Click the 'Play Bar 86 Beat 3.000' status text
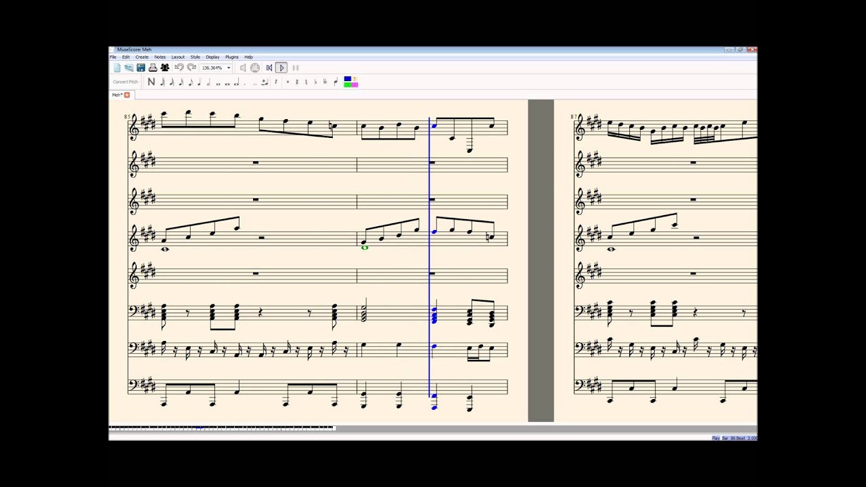This screenshot has width=866, height=487. pyautogui.click(x=734, y=438)
